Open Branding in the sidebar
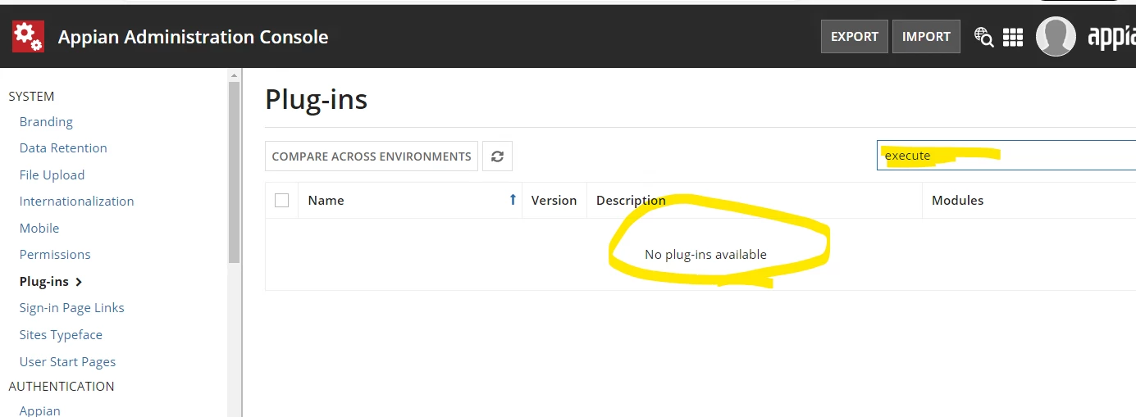Image resolution: width=1136 pixels, height=417 pixels. coord(46,121)
